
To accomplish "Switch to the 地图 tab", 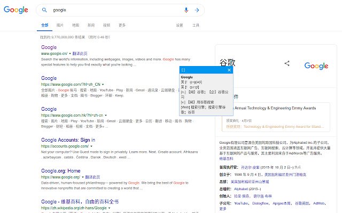I will (x=75, y=25).
